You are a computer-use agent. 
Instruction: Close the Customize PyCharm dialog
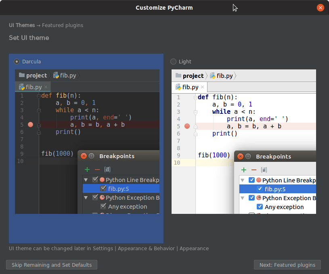point(321,8)
